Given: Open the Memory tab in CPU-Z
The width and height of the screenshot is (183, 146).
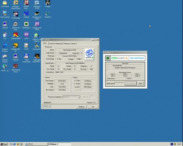Looking at the screenshot, I should click(67, 43).
